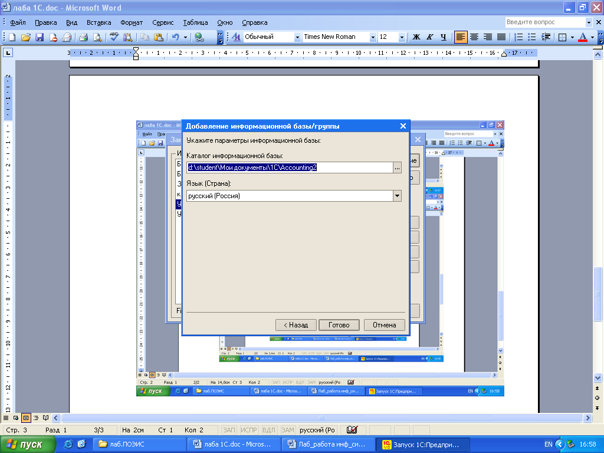This screenshot has height=453, width=604.
Task: Toggle align right
Action: click(x=488, y=37)
